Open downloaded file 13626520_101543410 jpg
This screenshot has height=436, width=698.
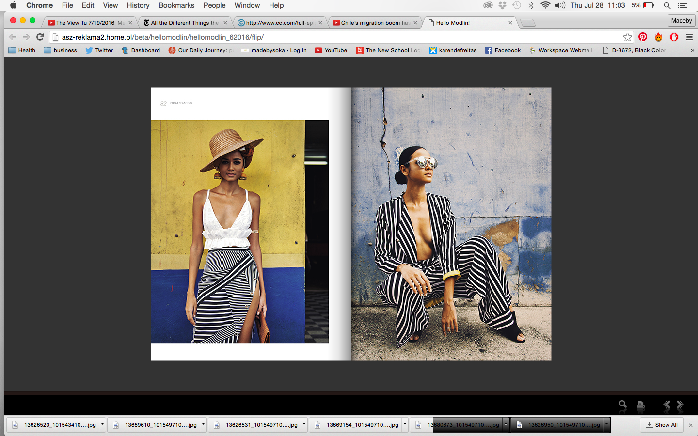pyautogui.click(x=54, y=425)
